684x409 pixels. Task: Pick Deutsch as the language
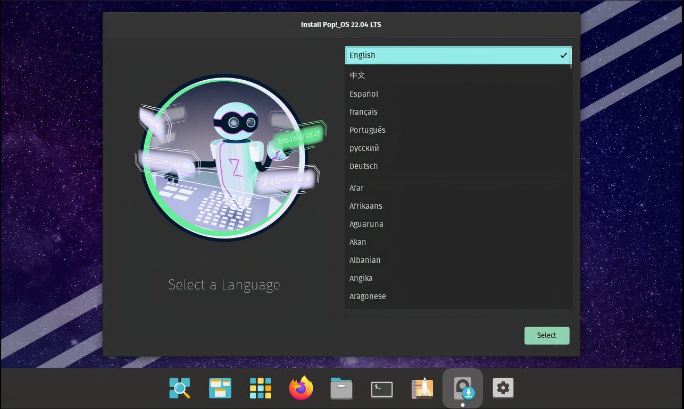pos(363,166)
